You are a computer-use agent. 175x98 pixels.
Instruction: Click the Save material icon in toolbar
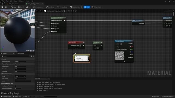(x=2, y=7)
